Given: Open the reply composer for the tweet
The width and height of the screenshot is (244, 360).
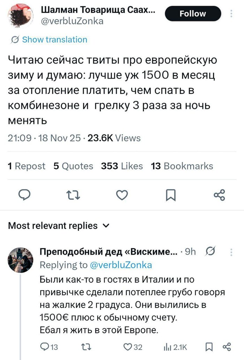Looking at the screenshot, I should click(x=25, y=195).
